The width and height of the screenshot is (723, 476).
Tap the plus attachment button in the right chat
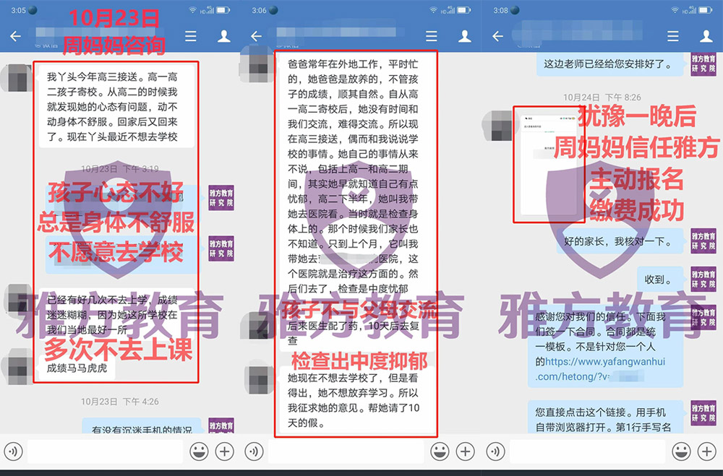(706, 451)
